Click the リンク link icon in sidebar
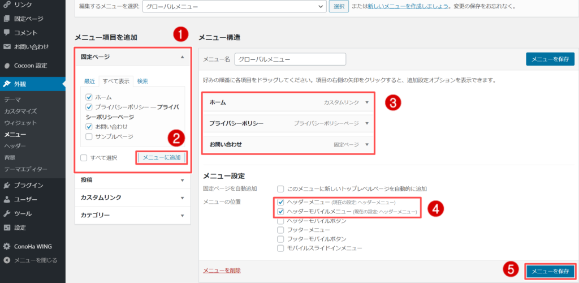 tap(7, 5)
